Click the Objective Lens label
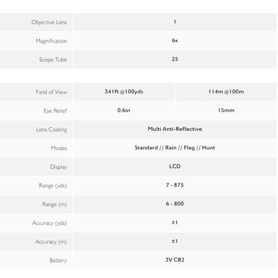 (x=49, y=22)
